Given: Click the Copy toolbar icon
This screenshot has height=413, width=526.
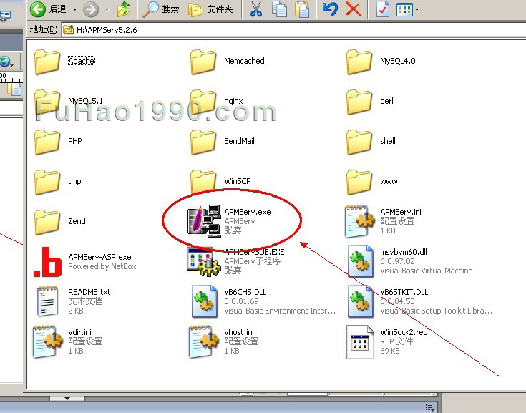Looking at the screenshot, I should (x=279, y=9).
